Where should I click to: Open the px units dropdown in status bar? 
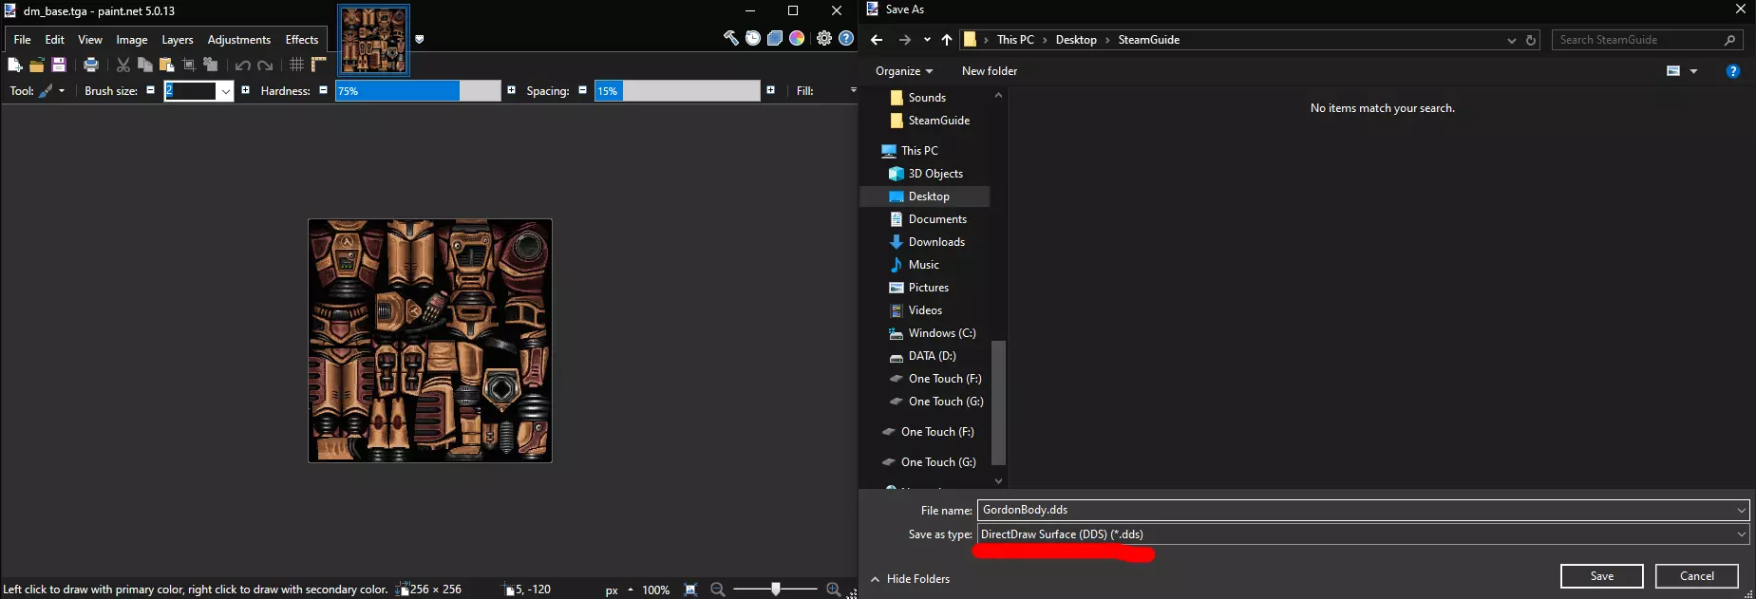pyautogui.click(x=619, y=590)
